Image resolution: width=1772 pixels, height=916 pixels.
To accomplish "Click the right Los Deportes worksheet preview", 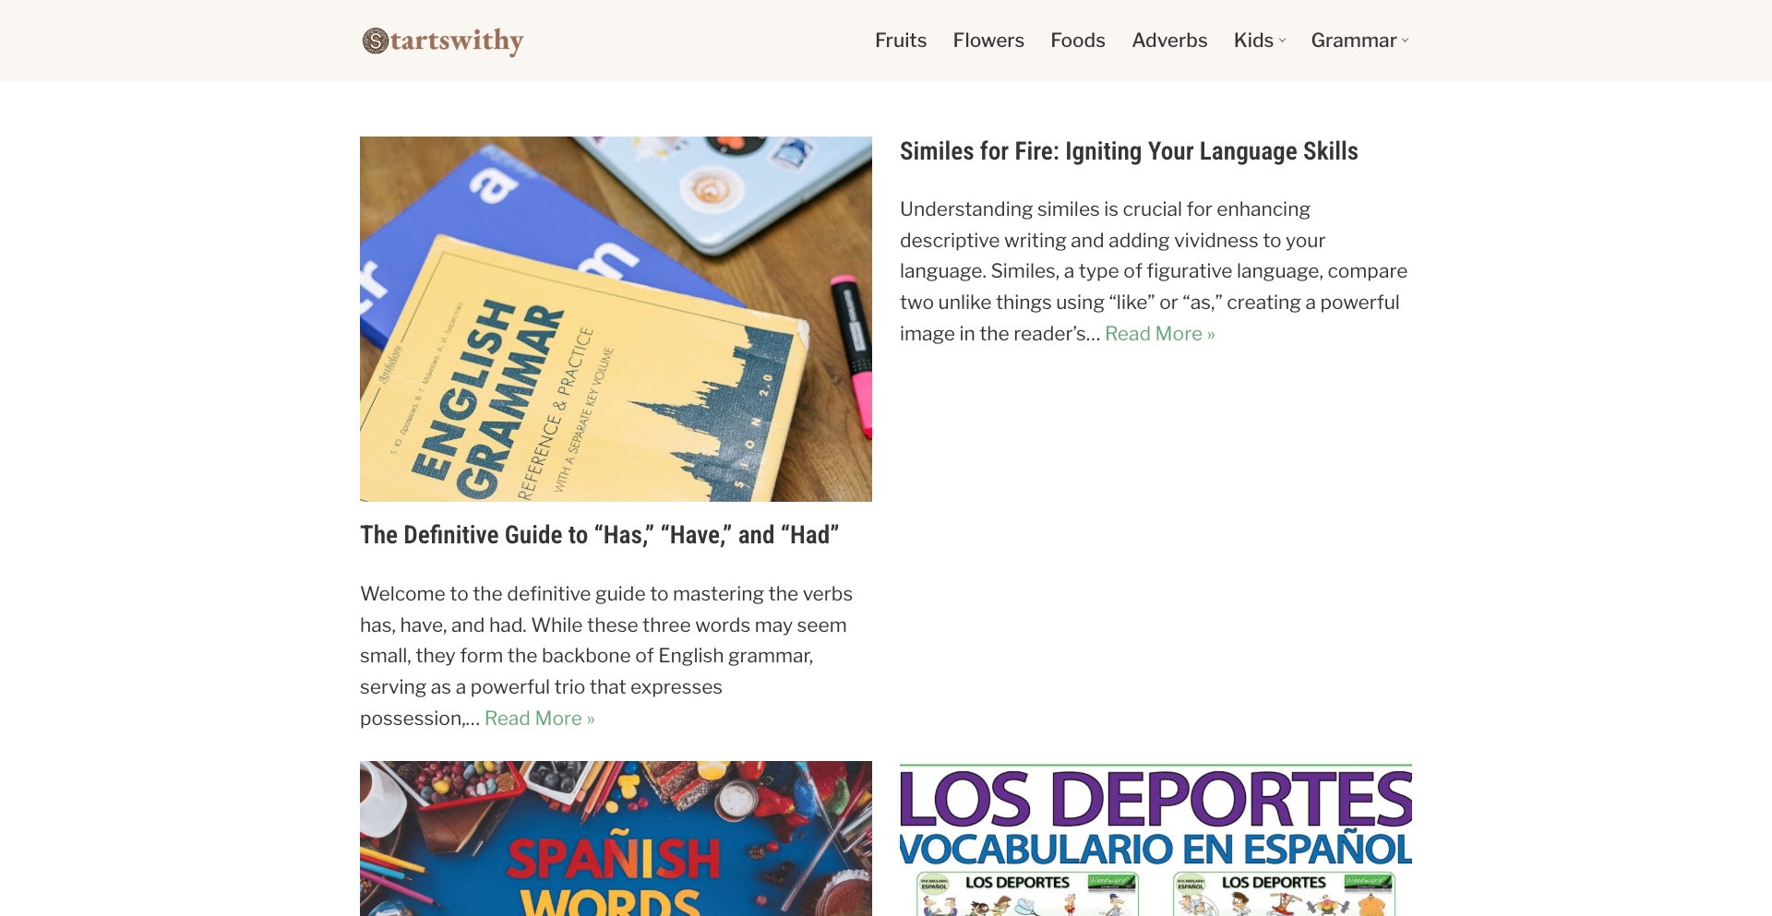I will coord(1284,893).
